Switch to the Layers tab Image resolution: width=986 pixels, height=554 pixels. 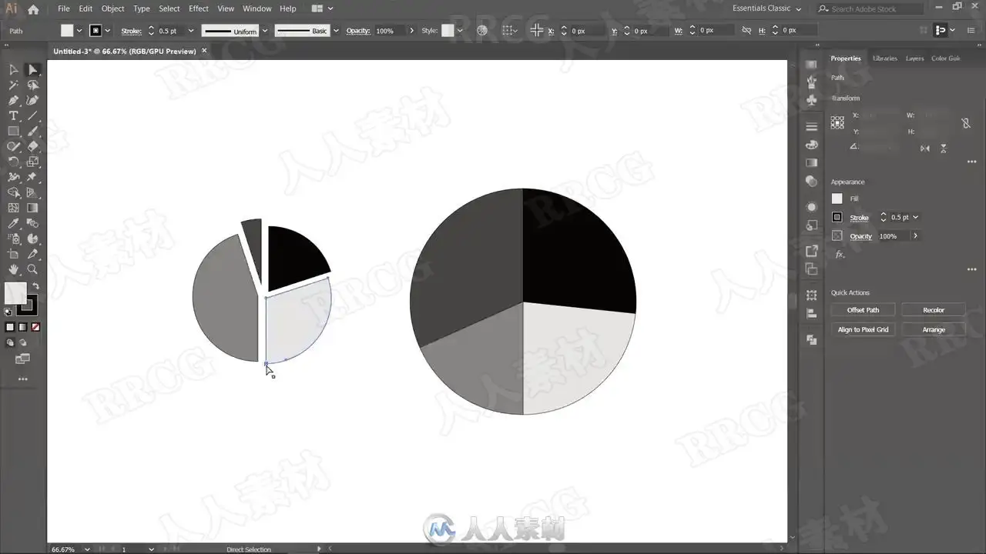914,58
